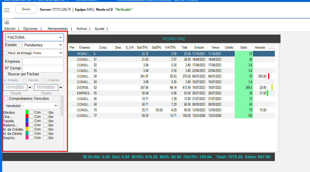Viewport: 310px width, 172px height.
Task: Click the Java icon above the menu bar
Action: [7, 22]
